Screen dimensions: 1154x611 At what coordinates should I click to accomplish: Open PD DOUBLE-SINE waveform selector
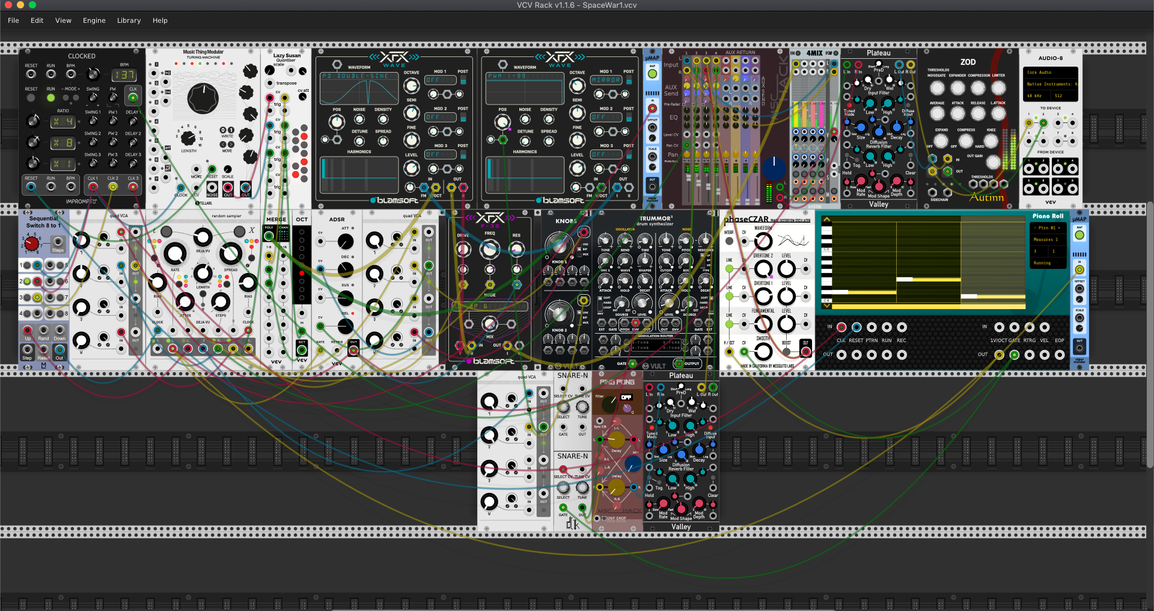pos(359,76)
